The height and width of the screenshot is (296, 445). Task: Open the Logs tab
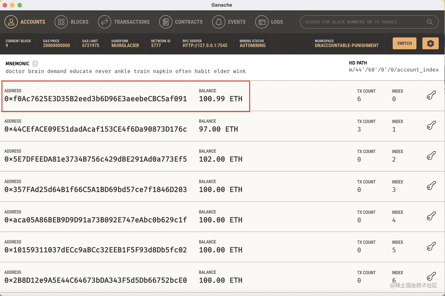(x=269, y=22)
